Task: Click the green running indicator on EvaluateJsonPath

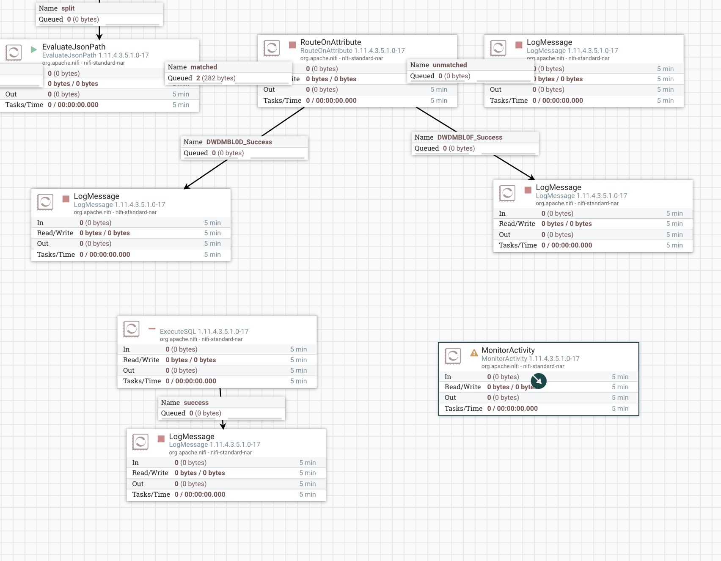Action: click(34, 49)
